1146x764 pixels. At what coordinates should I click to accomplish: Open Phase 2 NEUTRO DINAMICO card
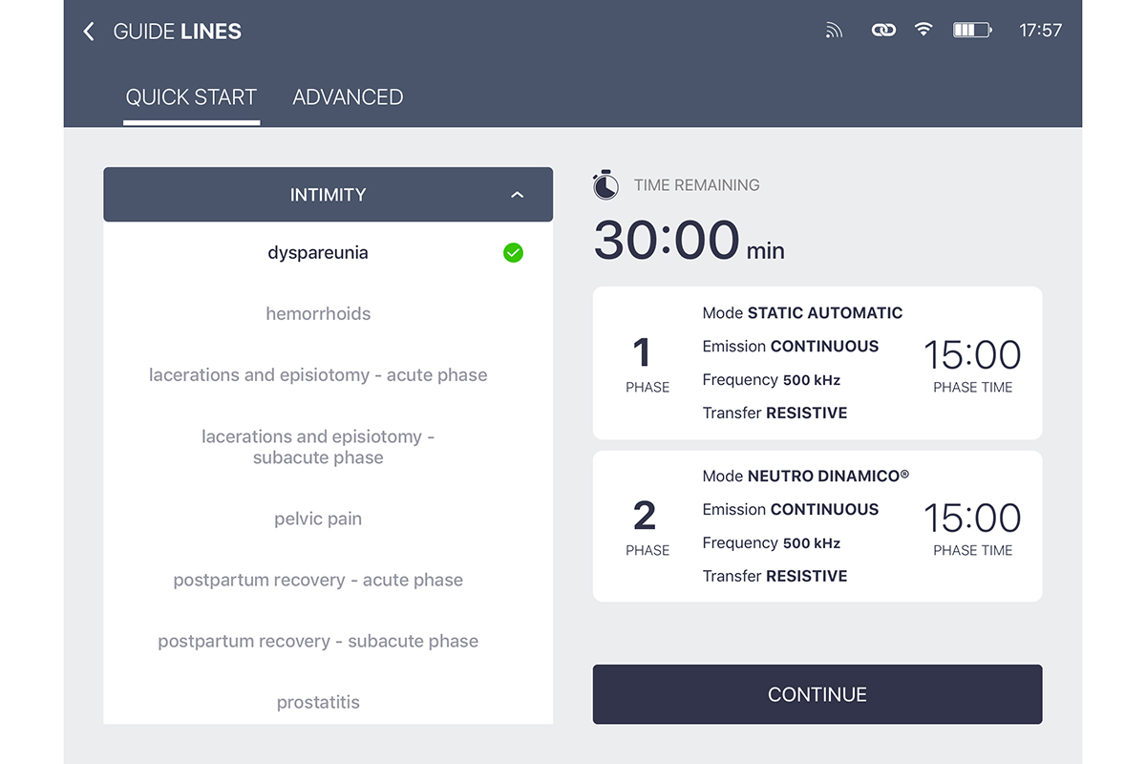click(817, 526)
